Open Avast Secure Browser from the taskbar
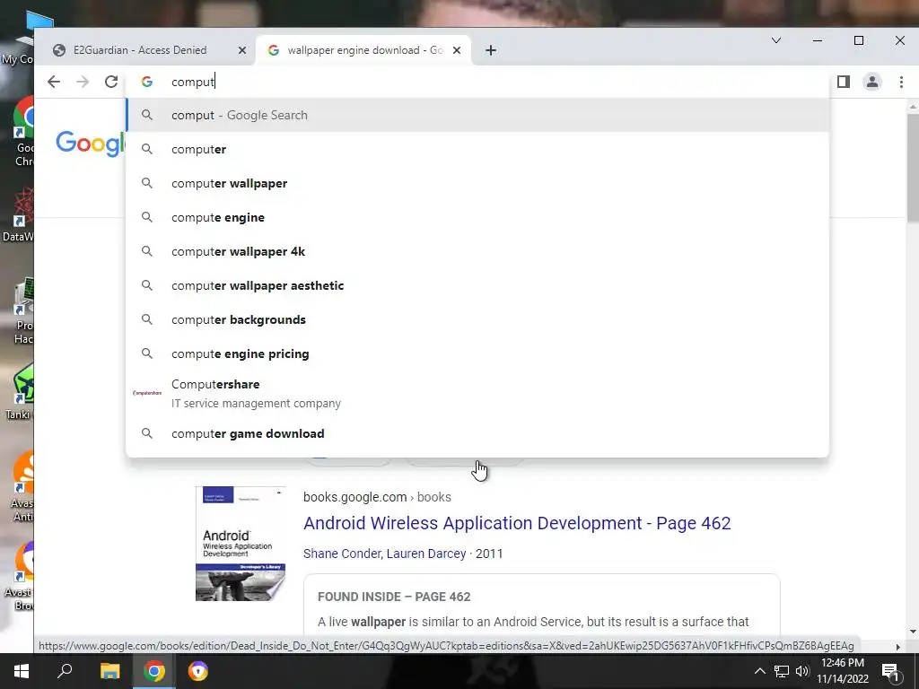 (198, 671)
